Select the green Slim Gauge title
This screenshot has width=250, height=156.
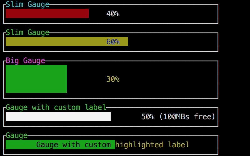pyautogui.click(x=27, y=32)
